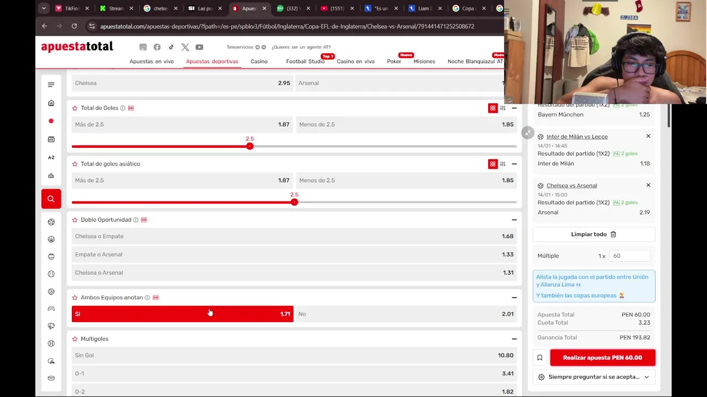
Task: Click ¿Quieres ser un agente AT? link
Action: pos(301,47)
